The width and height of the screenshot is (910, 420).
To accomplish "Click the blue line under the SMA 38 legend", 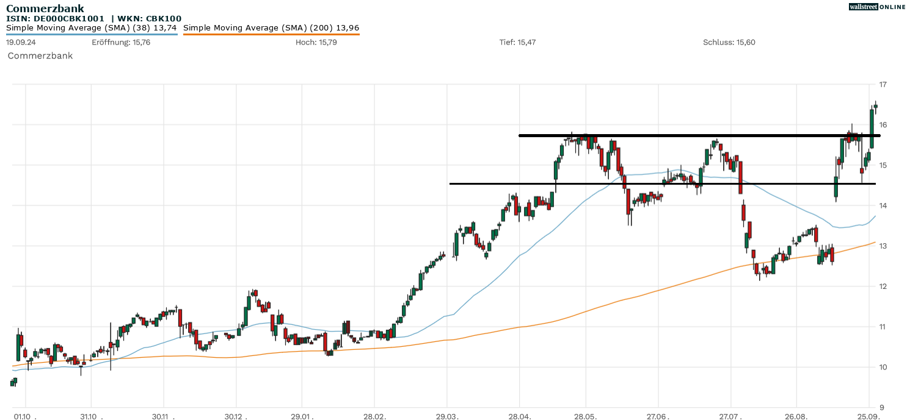I will 92,34.
